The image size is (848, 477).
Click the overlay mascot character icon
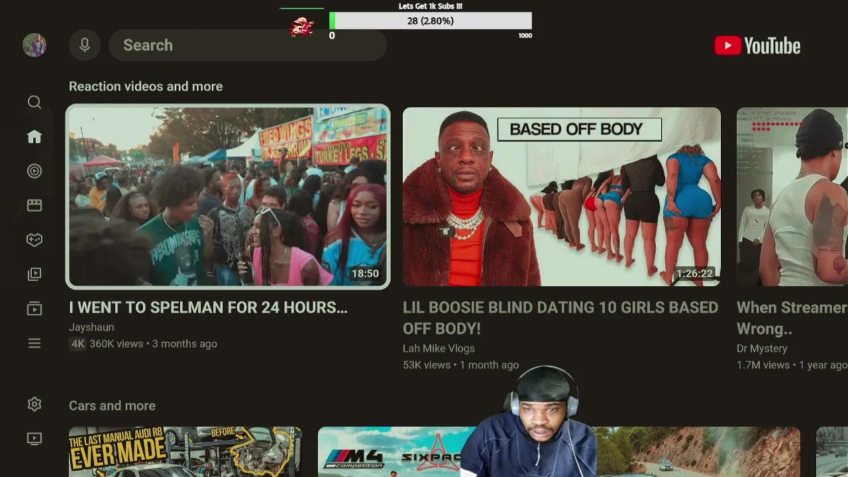(302, 26)
